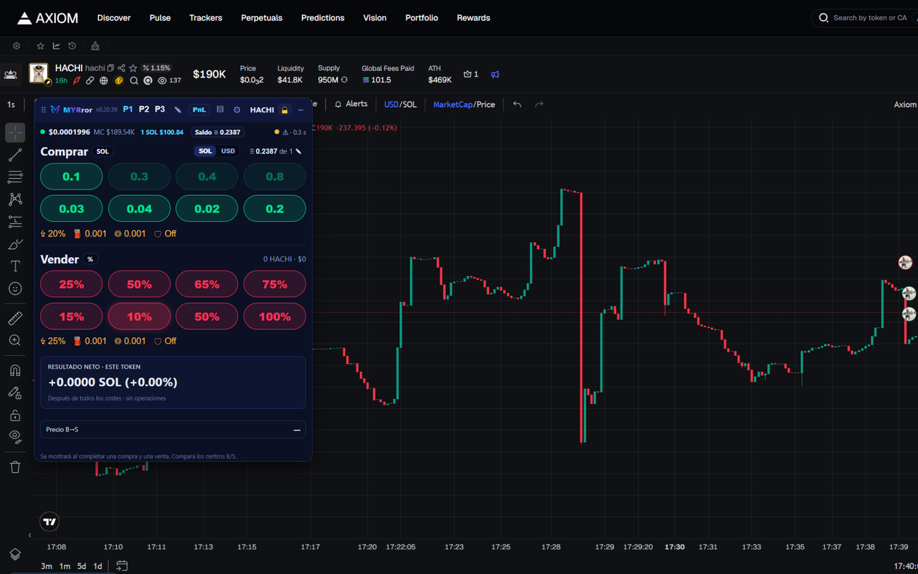This screenshot has height=574, width=918.
Task: Edit presets with the pencil icon
Action: pyautogui.click(x=178, y=110)
